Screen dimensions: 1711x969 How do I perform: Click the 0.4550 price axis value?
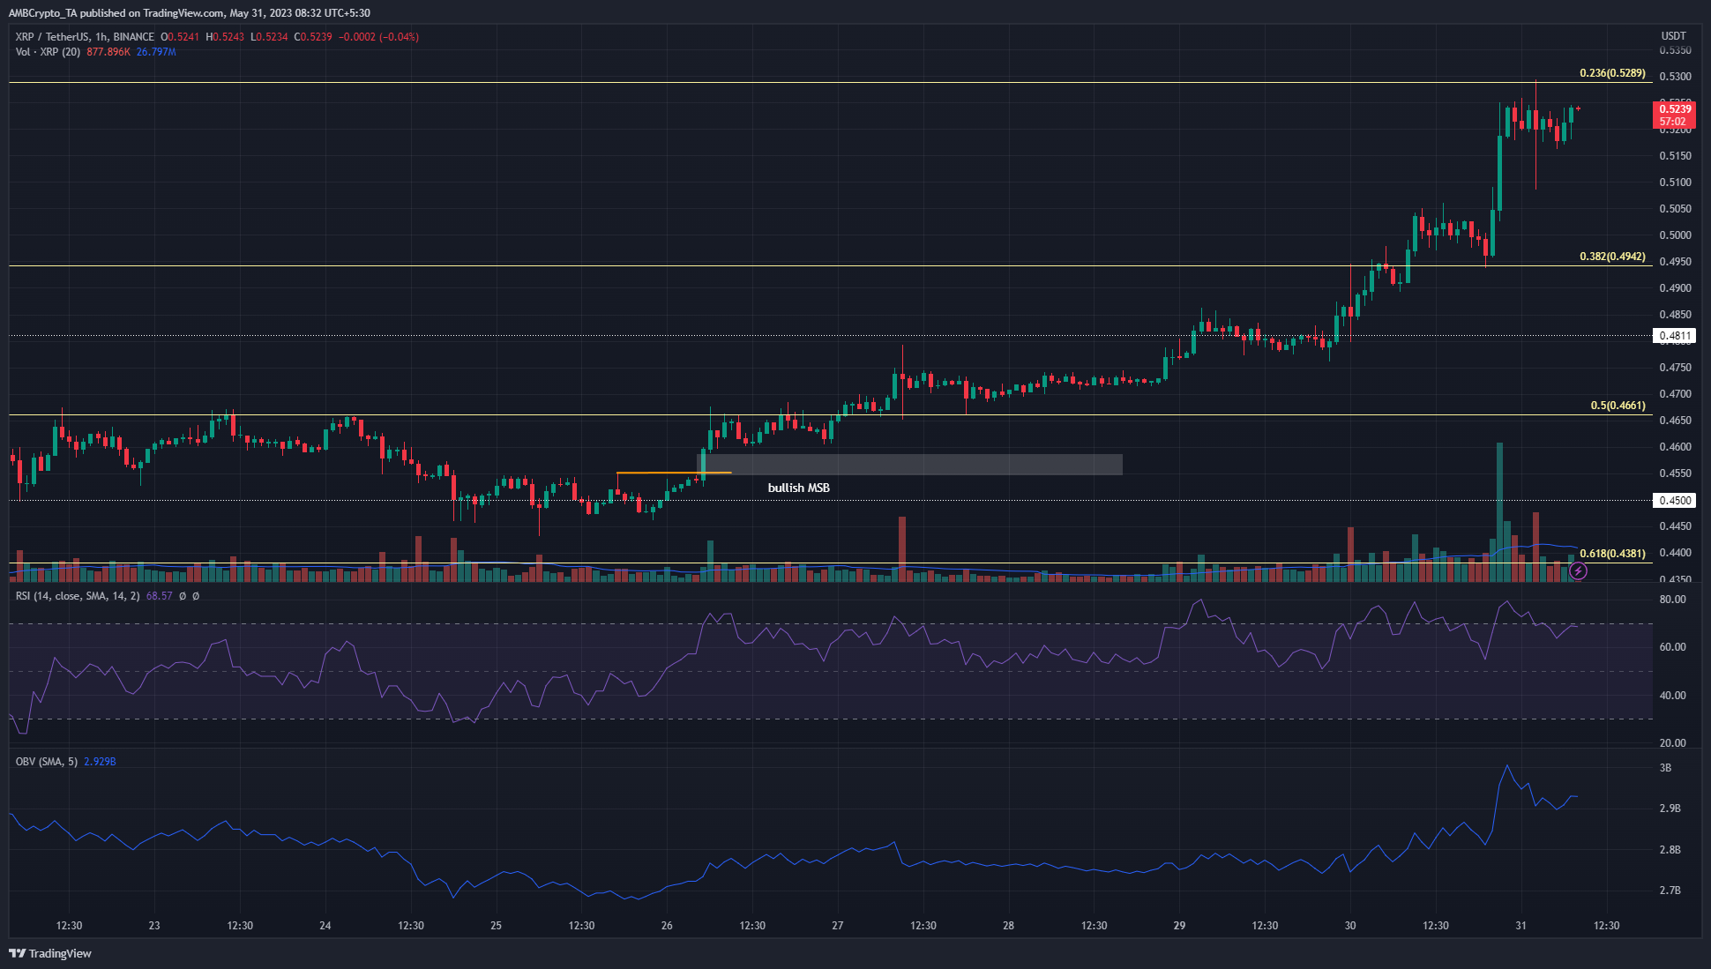1675,473
